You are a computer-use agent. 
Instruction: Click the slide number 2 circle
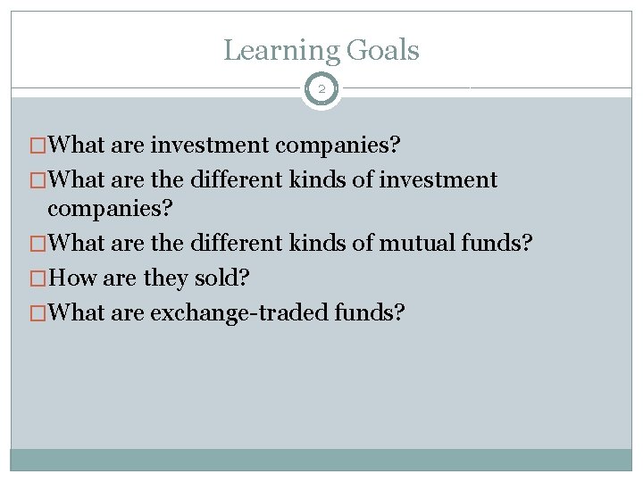321,88
